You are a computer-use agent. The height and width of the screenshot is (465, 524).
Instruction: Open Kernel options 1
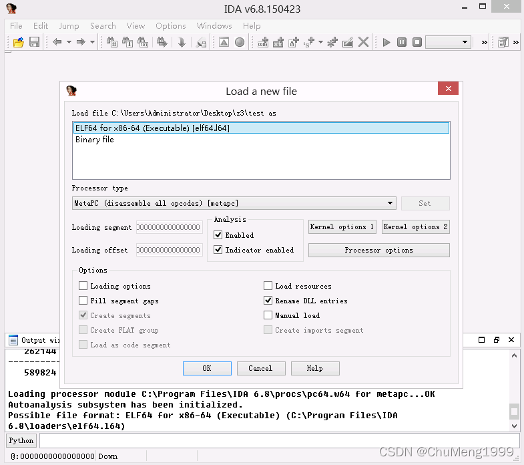pos(342,226)
